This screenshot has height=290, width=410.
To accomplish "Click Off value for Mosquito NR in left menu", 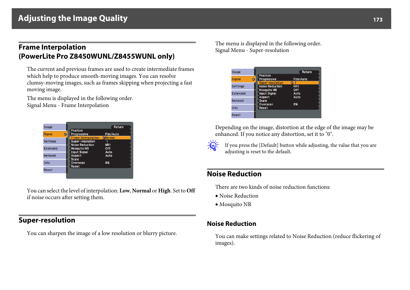I will coord(108,149).
